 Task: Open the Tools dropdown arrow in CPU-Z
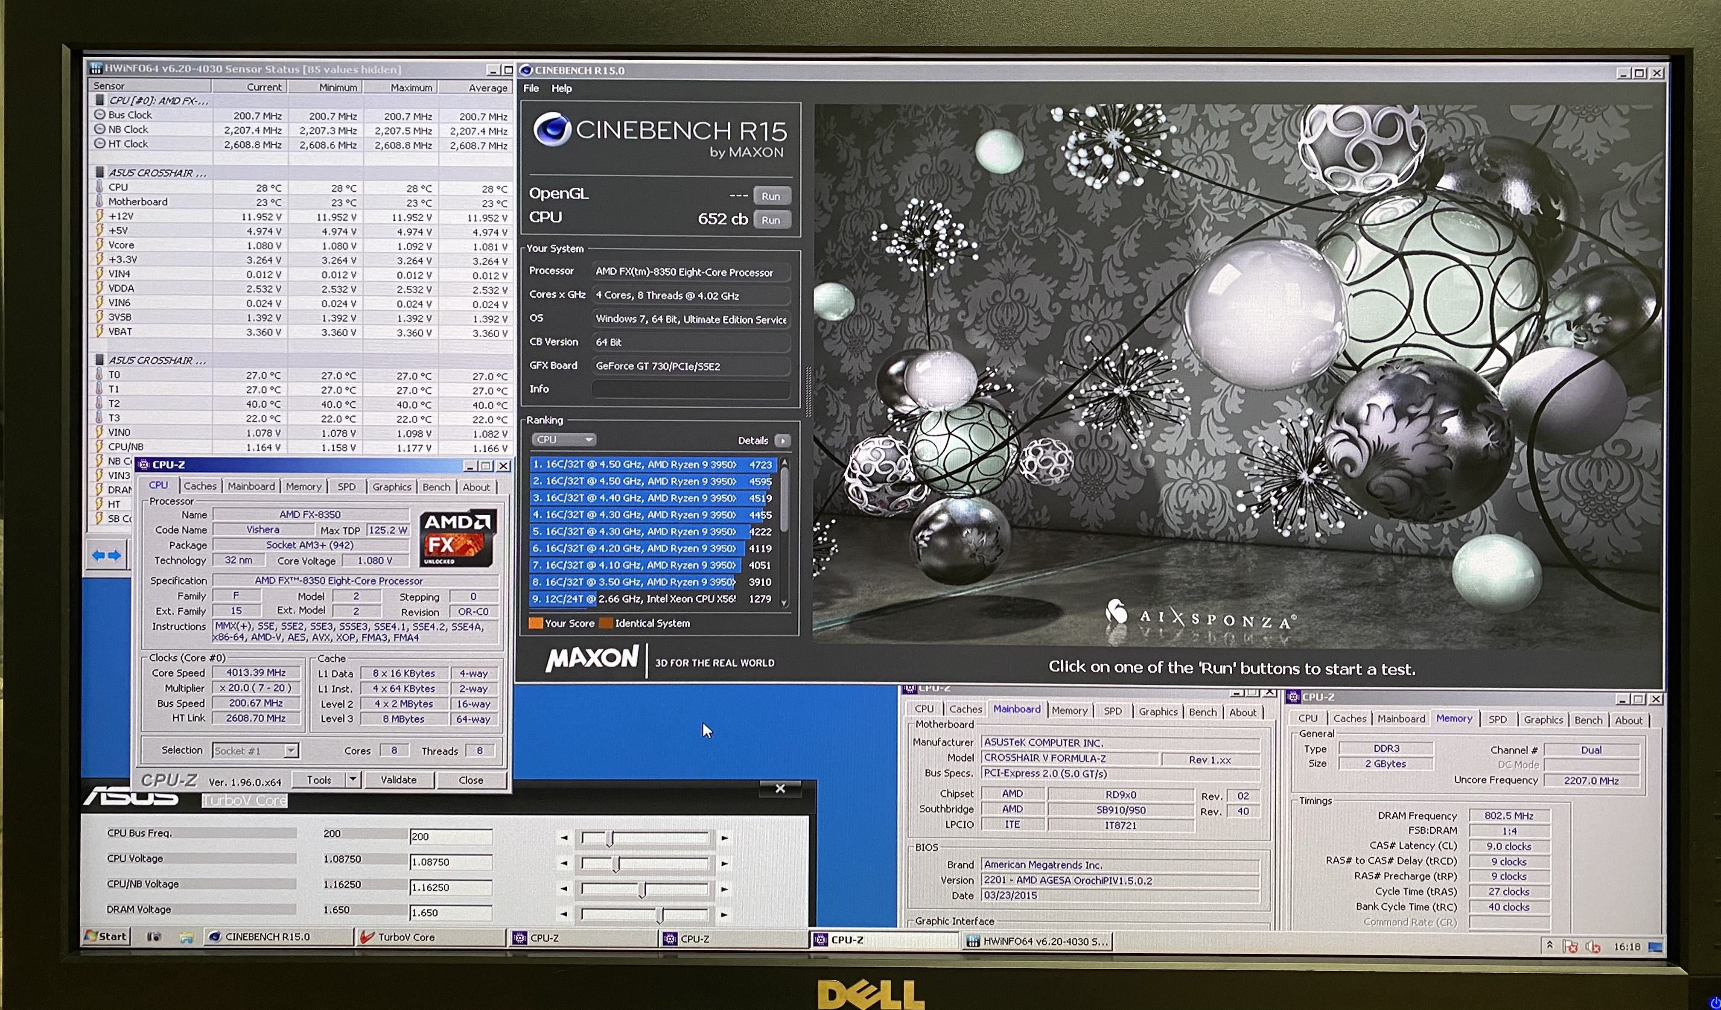[x=353, y=780]
